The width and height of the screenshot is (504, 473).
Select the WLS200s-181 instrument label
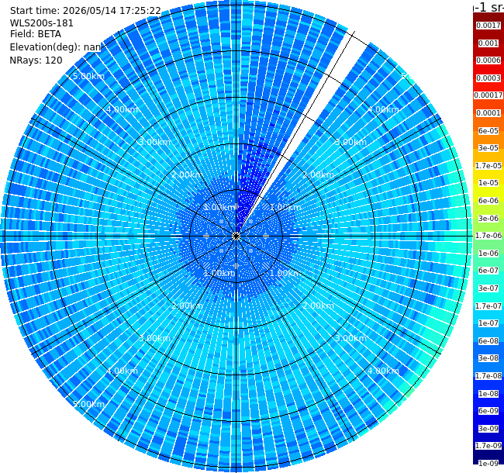(41, 23)
